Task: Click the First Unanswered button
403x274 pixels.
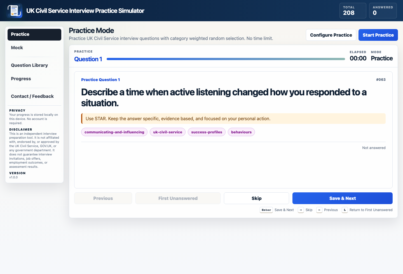Action: 178,198
